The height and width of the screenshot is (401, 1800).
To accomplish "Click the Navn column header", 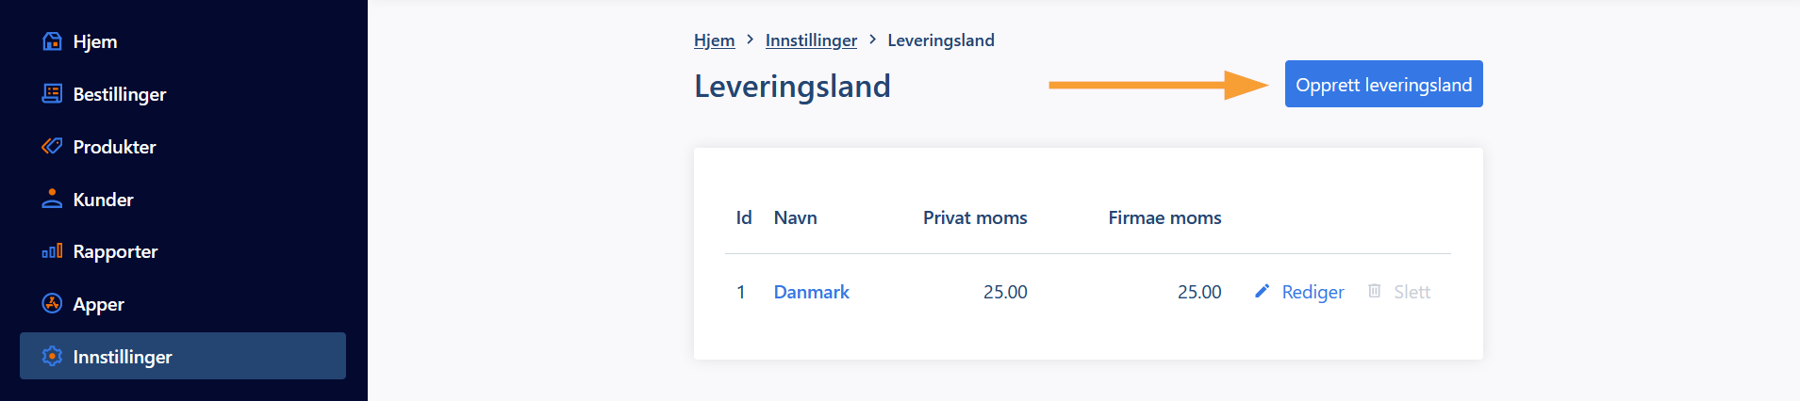I will 795,217.
